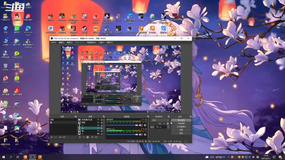Open Microsoft Edge desktop shortcut

point(28,31)
